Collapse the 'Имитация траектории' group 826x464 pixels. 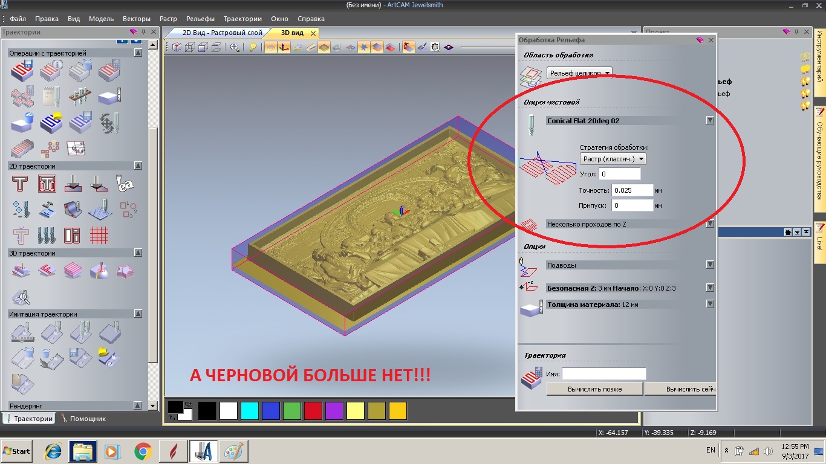[138, 314]
